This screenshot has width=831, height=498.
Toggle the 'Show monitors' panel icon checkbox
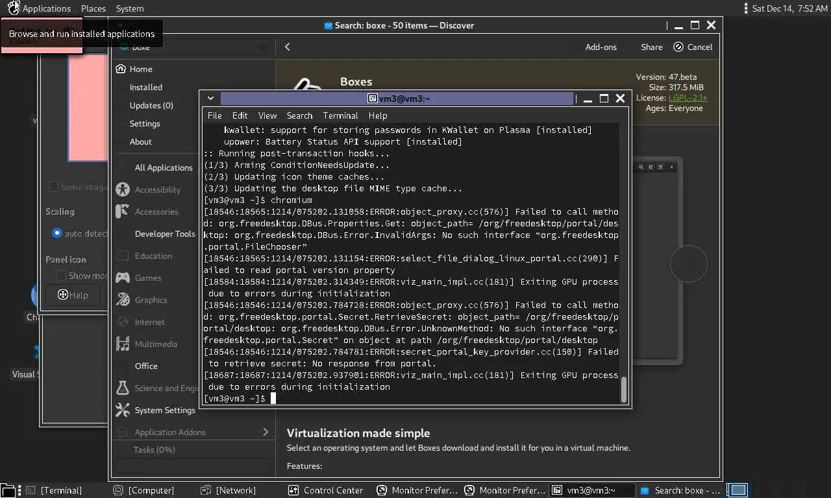(x=60, y=276)
